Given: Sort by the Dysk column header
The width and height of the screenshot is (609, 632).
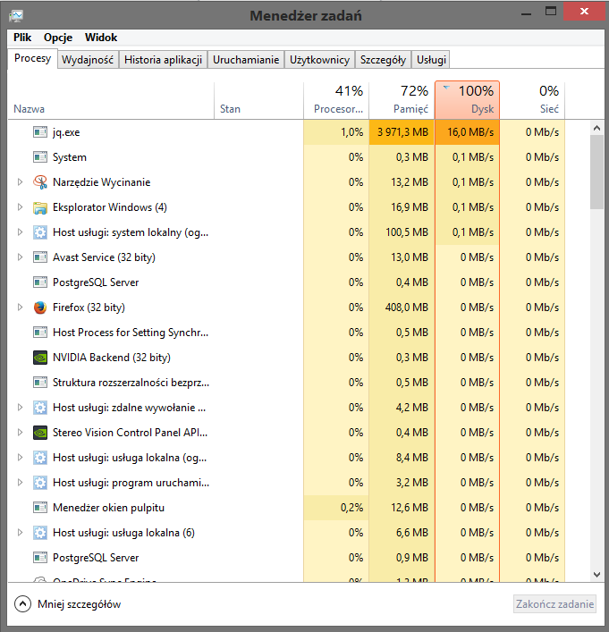Looking at the screenshot, I should (x=467, y=99).
